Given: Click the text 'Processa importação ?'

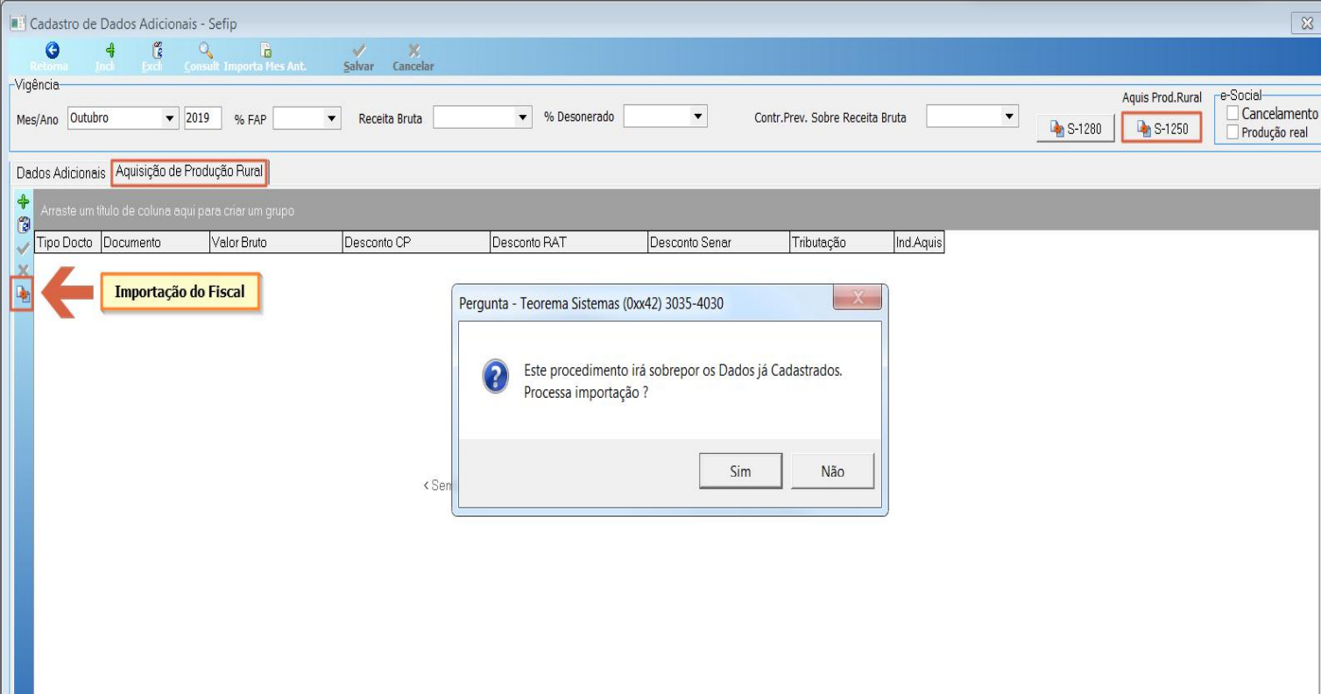Looking at the screenshot, I should (x=586, y=393).
